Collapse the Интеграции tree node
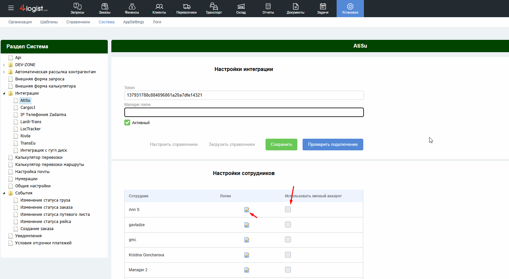The width and height of the screenshot is (509, 279). 4,93
